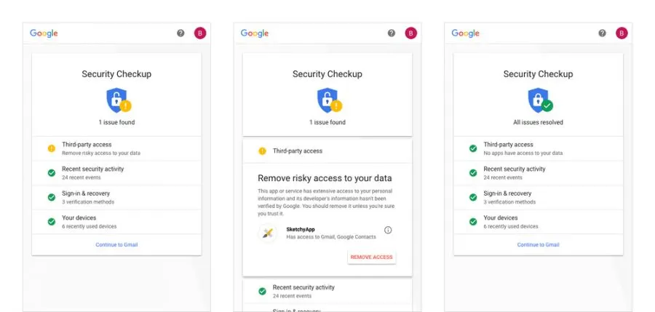The height and width of the screenshot is (312, 655).
Task: Click the help icon in the left panel
Action: point(180,33)
